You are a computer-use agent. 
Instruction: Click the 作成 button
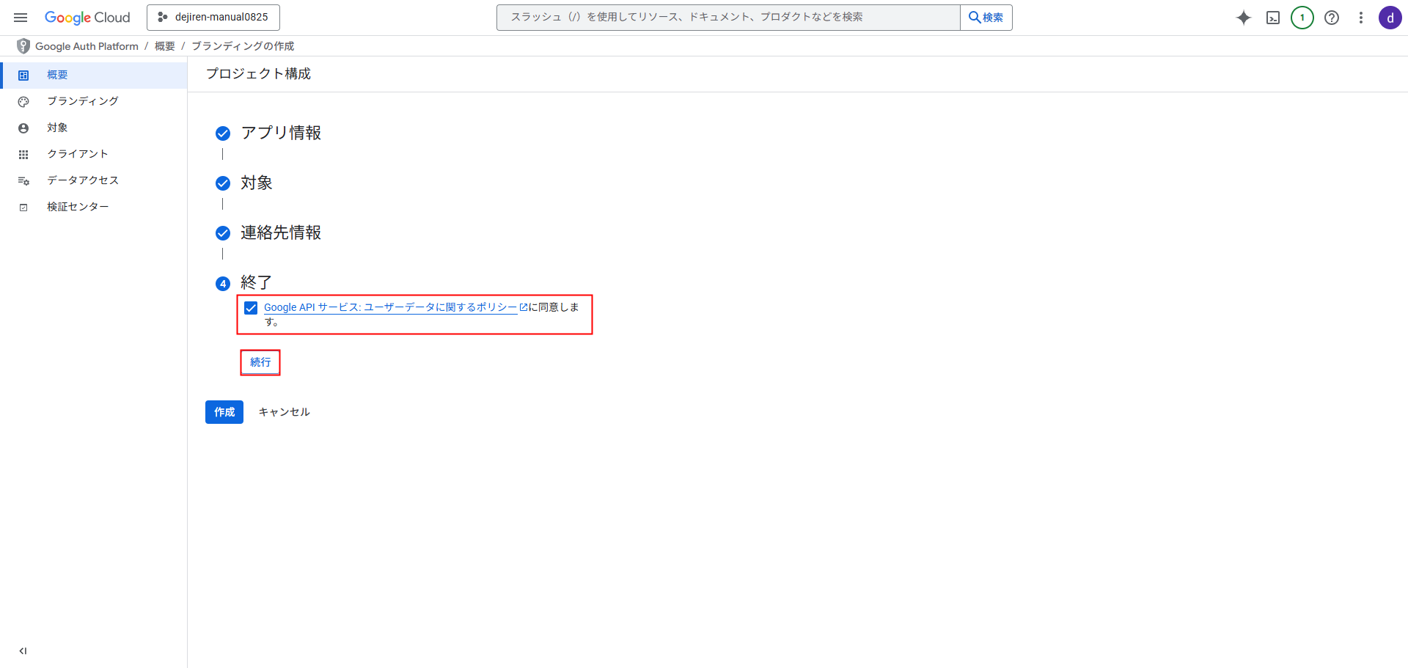click(224, 412)
